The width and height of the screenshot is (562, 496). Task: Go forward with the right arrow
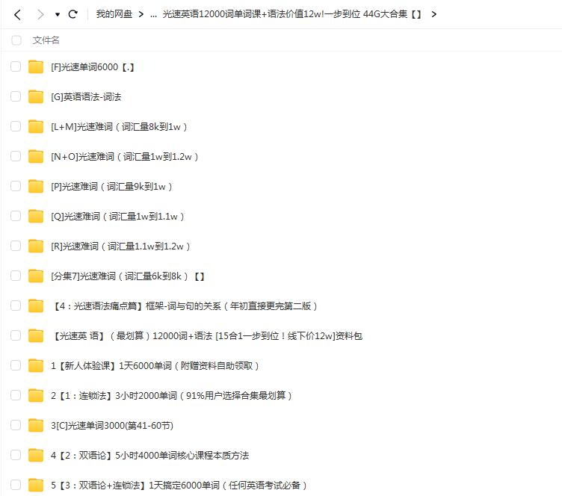(x=40, y=15)
